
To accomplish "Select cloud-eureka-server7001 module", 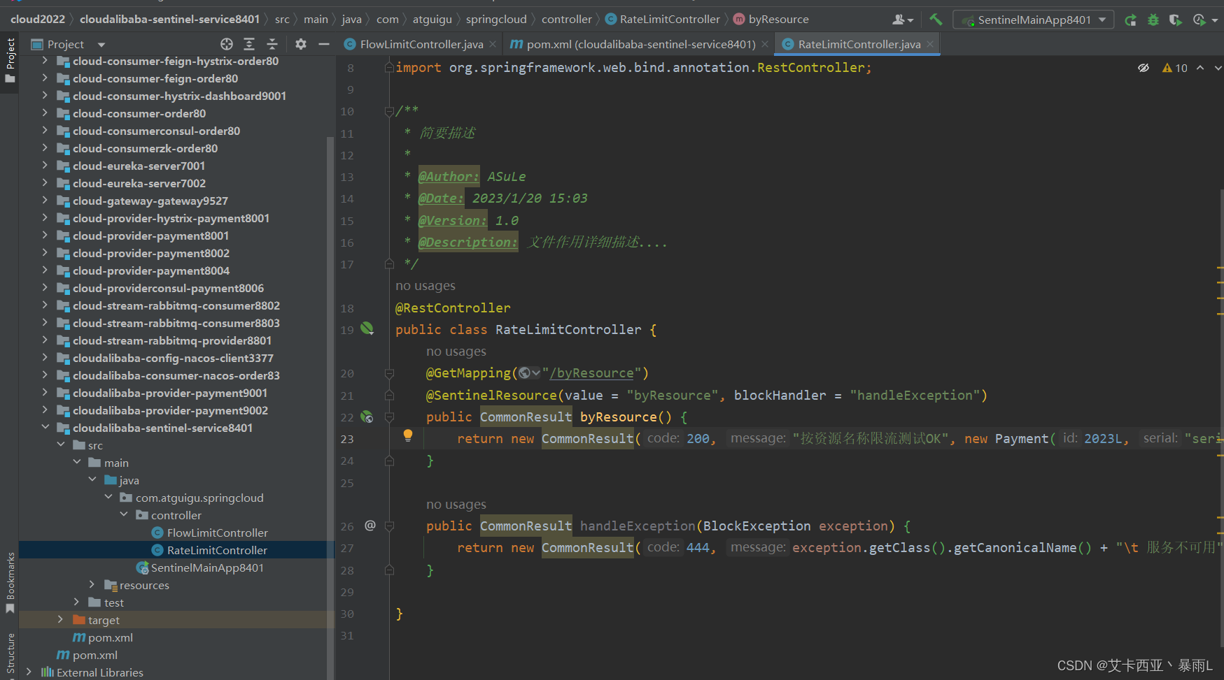I will click(139, 166).
